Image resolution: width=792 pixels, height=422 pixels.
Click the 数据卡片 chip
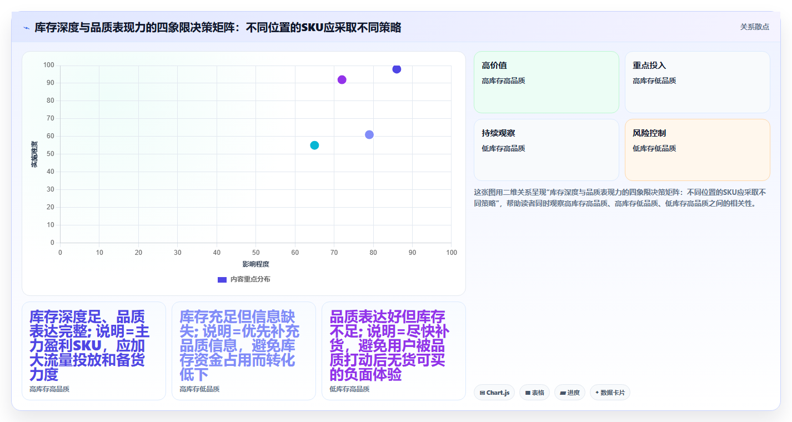click(610, 393)
